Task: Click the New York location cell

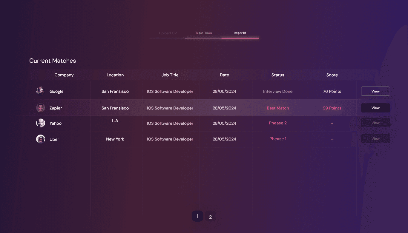Action: (x=115, y=139)
